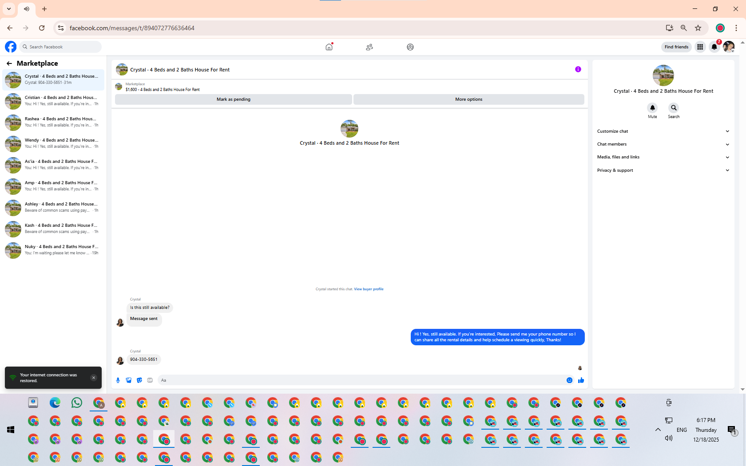Open the purple conversation information icon
The height and width of the screenshot is (466, 746).
click(578, 69)
